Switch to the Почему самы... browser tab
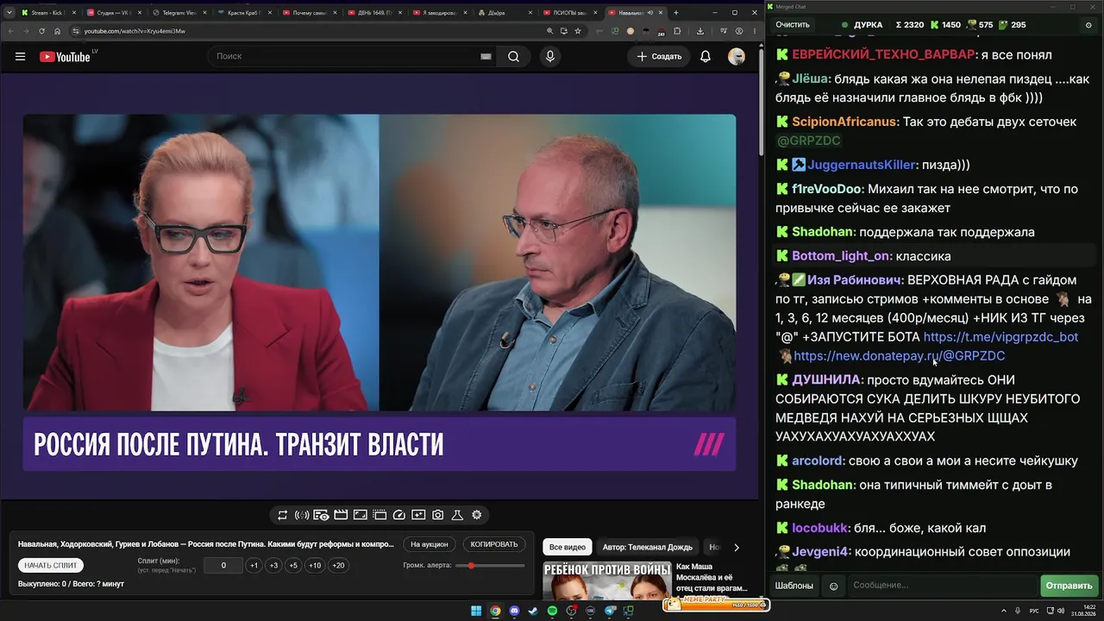The image size is (1104, 621). pos(310,13)
